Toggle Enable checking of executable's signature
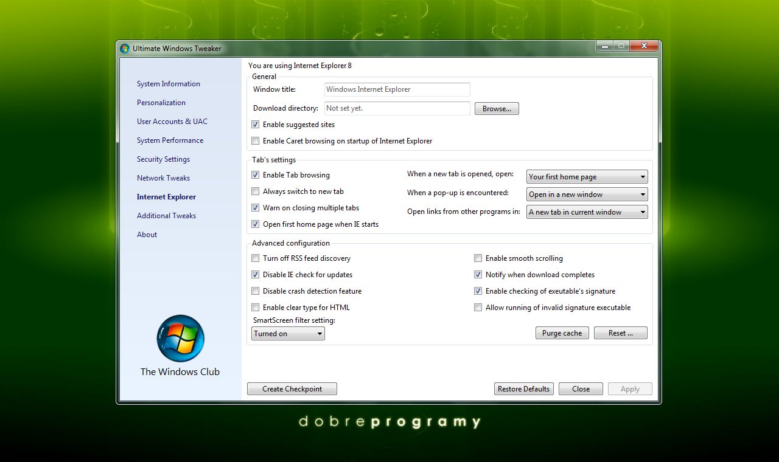 point(478,291)
